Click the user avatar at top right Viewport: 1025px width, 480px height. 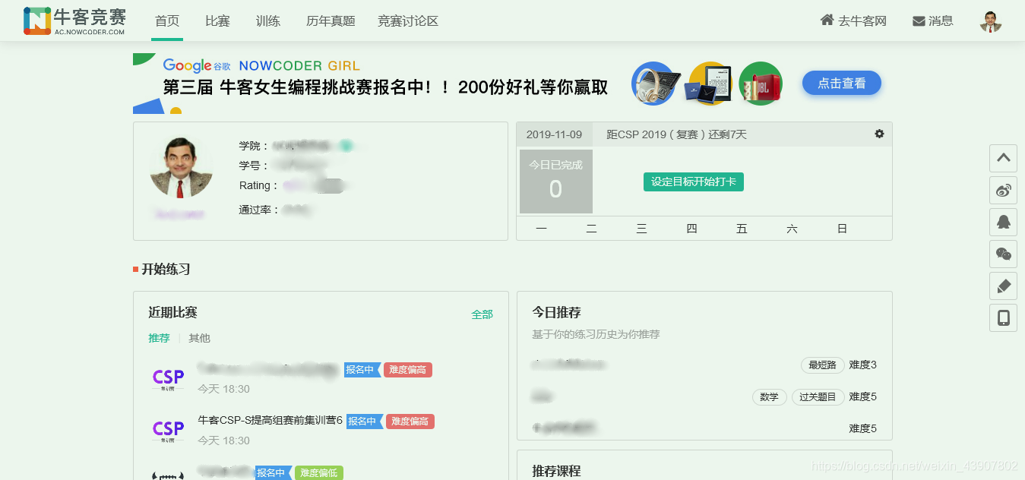(x=990, y=21)
